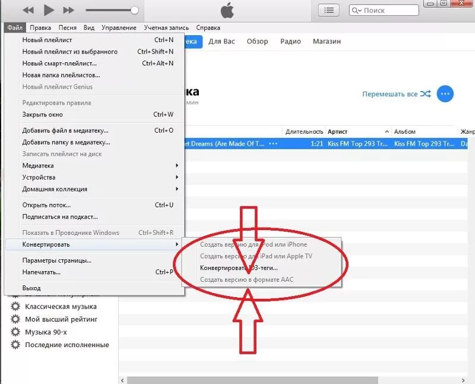The width and height of the screenshot is (475, 384).
Task: Sort by the Альбом column header
Action: [x=424, y=131]
